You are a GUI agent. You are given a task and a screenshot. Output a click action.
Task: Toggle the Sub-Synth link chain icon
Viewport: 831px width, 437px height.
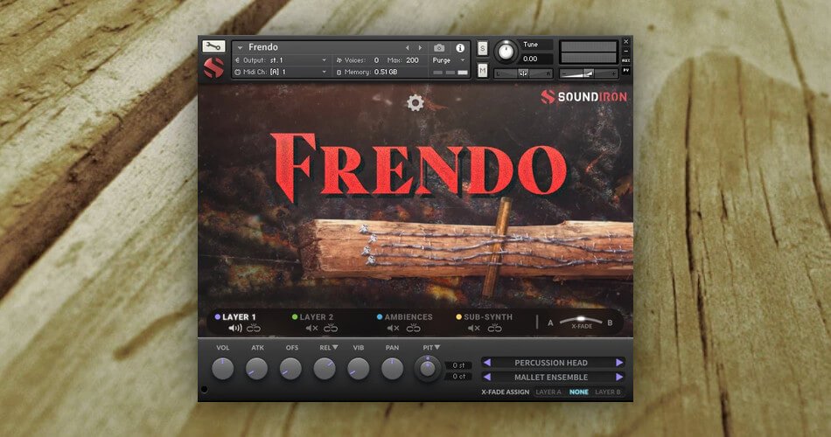[x=494, y=329]
